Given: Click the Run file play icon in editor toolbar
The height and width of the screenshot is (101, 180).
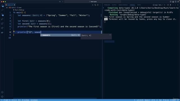Looking at the screenshot, I should pos(93,5).
